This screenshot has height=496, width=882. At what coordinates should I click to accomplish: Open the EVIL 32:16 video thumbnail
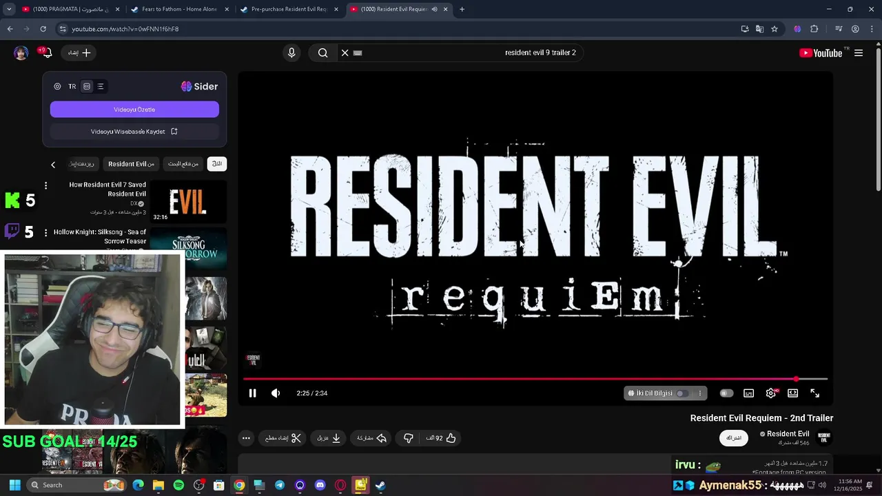[x=189, y=202]
